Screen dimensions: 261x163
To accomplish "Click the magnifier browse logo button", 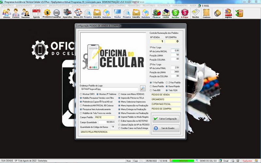I will 143,88.
